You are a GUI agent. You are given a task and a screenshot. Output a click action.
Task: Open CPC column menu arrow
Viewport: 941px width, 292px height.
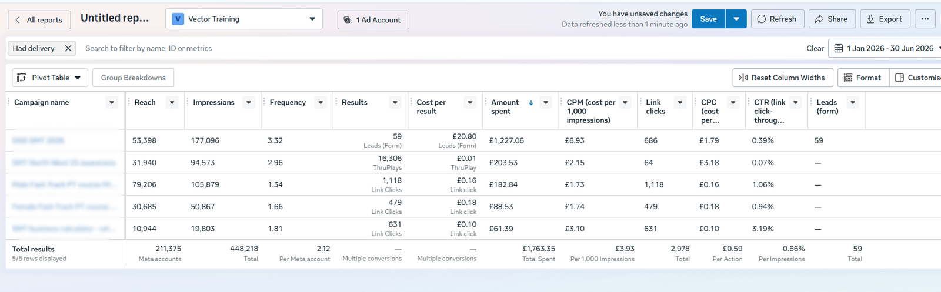[x=733, y=102]
